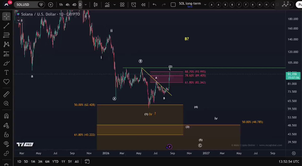The width and height of the screenshot is (302, 166).
Task: Open chart settings gear by the time axis
Action: [294, 153]
